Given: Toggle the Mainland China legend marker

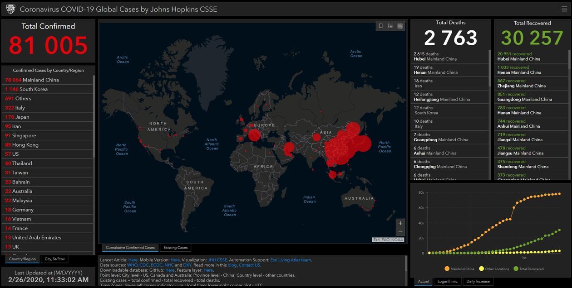Looking at the screenshot, I should (447, 269).
